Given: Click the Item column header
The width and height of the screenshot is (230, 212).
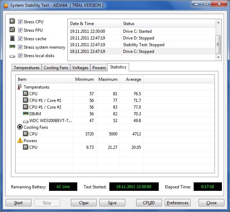Looking at the screenshot, I should point(44,79).
